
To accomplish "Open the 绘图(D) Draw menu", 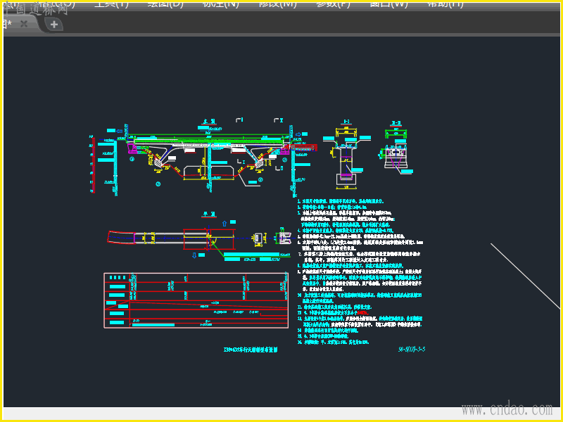I will pos(165,4).
